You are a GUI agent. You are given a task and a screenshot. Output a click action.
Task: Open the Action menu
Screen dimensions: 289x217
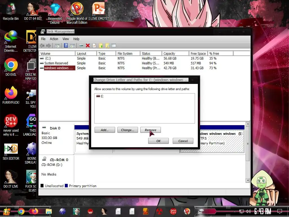point(54,39)
